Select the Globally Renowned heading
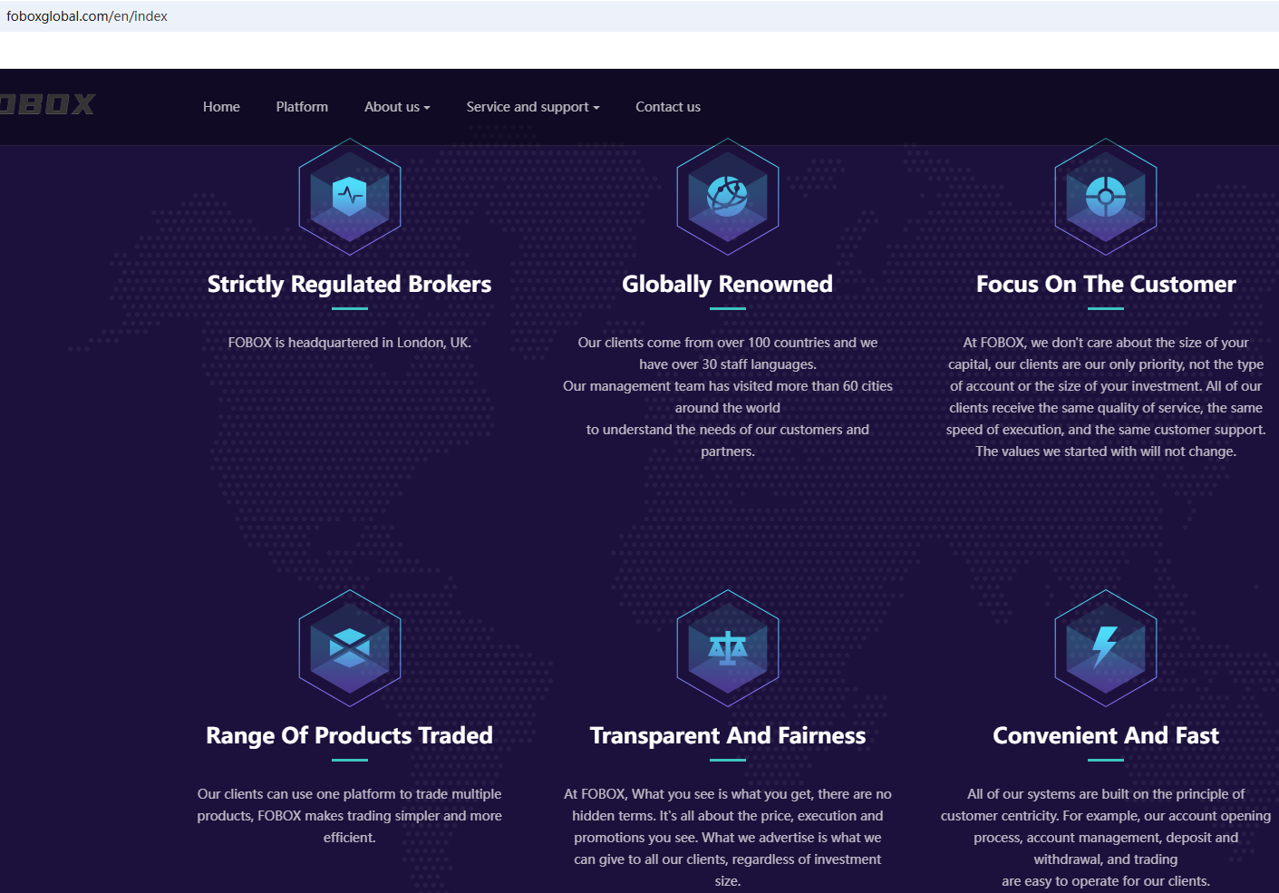Image resolution: width=1279 pixels, height=893 pixels. pyautogui.click(x=727, y=284)
